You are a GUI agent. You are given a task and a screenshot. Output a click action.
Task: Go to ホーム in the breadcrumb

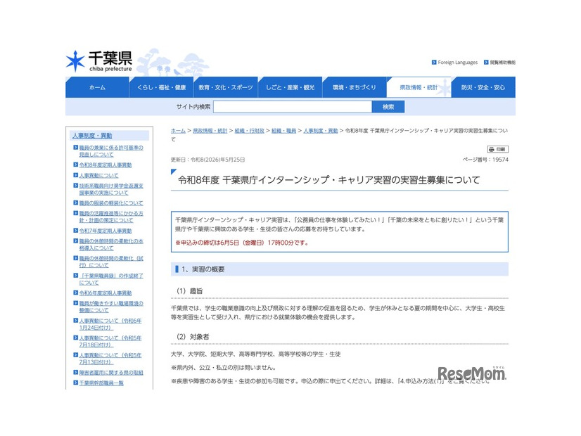[178, 131]
